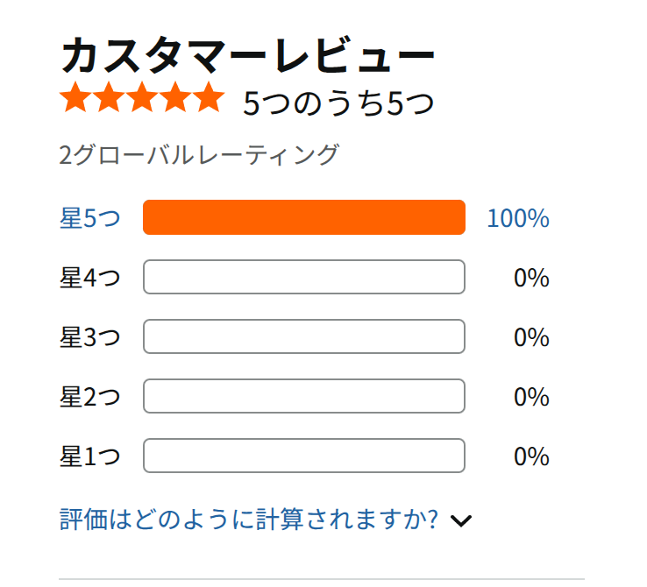The width and height of the screenshot is (647, 587).
Task: Click the empty 星1つ rating bar
Action: [x=304, y=456]
